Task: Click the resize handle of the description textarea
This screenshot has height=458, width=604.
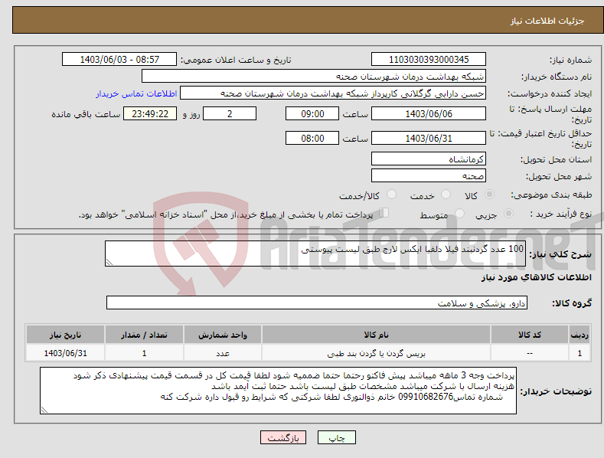Action: (x=109, y=262)
